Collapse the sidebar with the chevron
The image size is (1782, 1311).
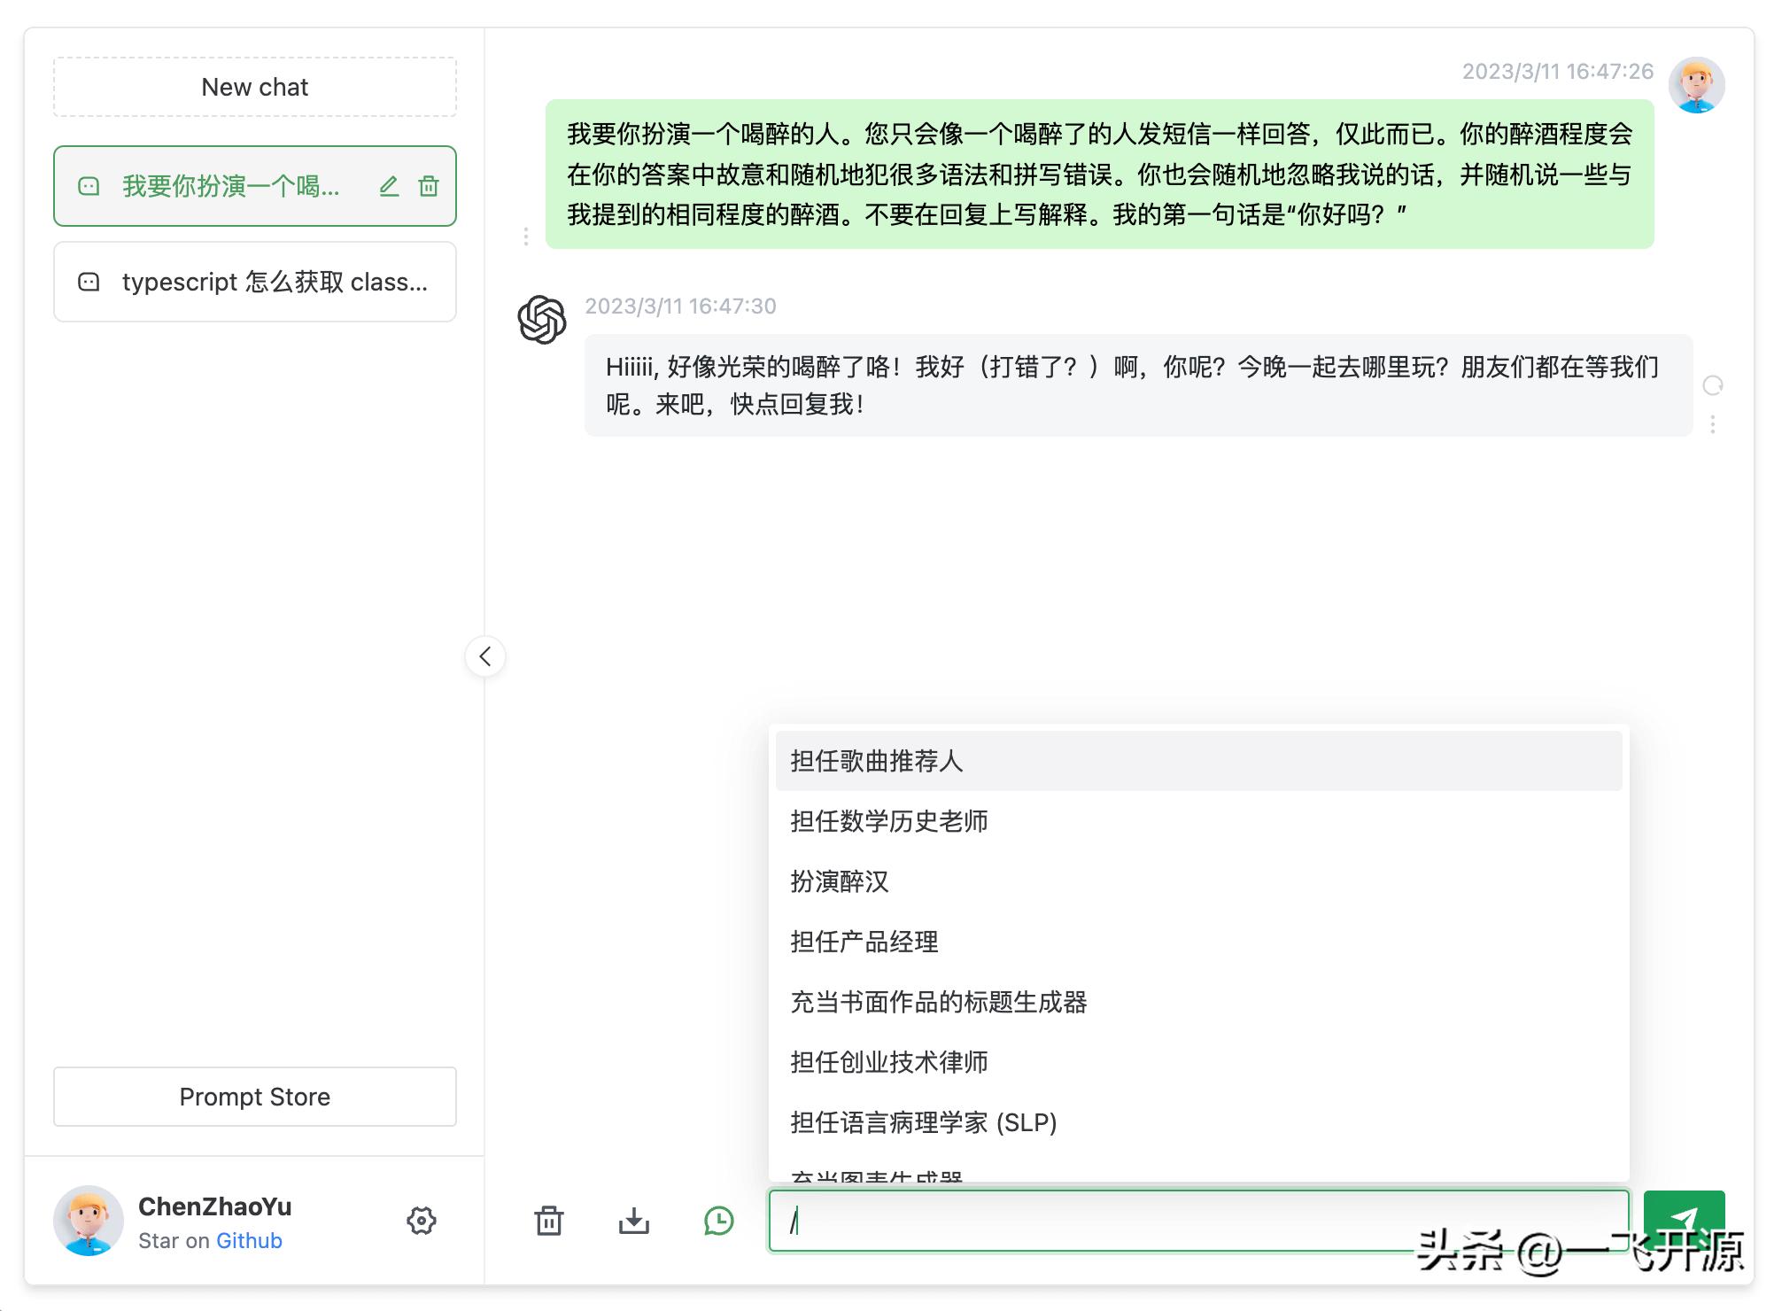[x=485, y=656]
